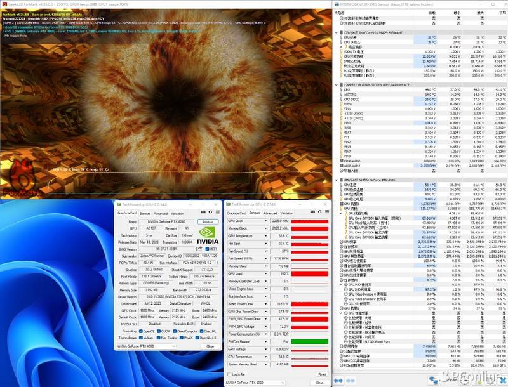Click the green PerfCap Reason graph bar
The height and width of the screenshot is (387, 508).
310,342
